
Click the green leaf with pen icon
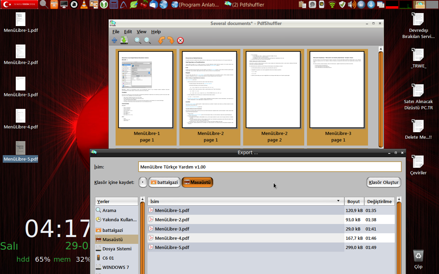tap(134, 4)
